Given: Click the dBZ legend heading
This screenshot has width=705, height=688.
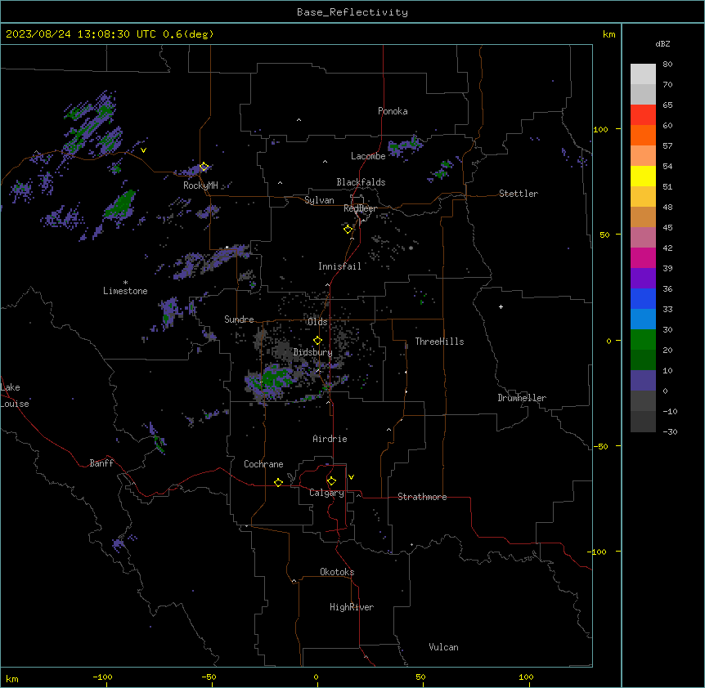Looking at the screenshot, I should [x=662, y=43].
